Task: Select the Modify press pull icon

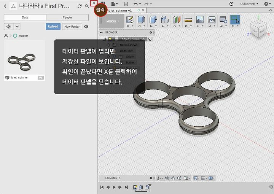Action: click(x=153, y=19)
